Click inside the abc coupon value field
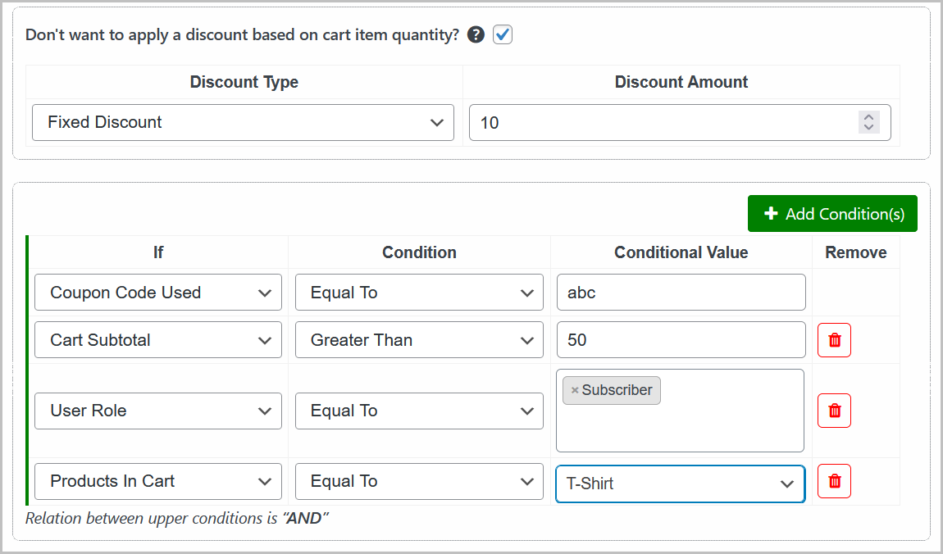 [681, 293]
